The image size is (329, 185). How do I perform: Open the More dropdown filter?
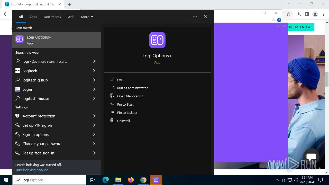87,17
